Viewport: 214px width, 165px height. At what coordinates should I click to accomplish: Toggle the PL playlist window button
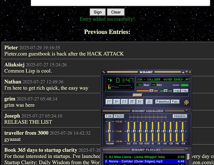185,91
